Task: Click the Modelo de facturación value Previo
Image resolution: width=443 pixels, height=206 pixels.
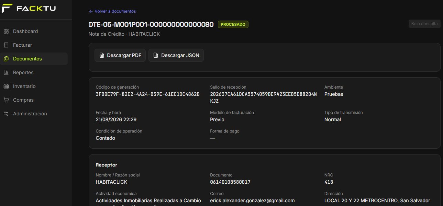Action: pyautogui.click(x=217, y=119)
